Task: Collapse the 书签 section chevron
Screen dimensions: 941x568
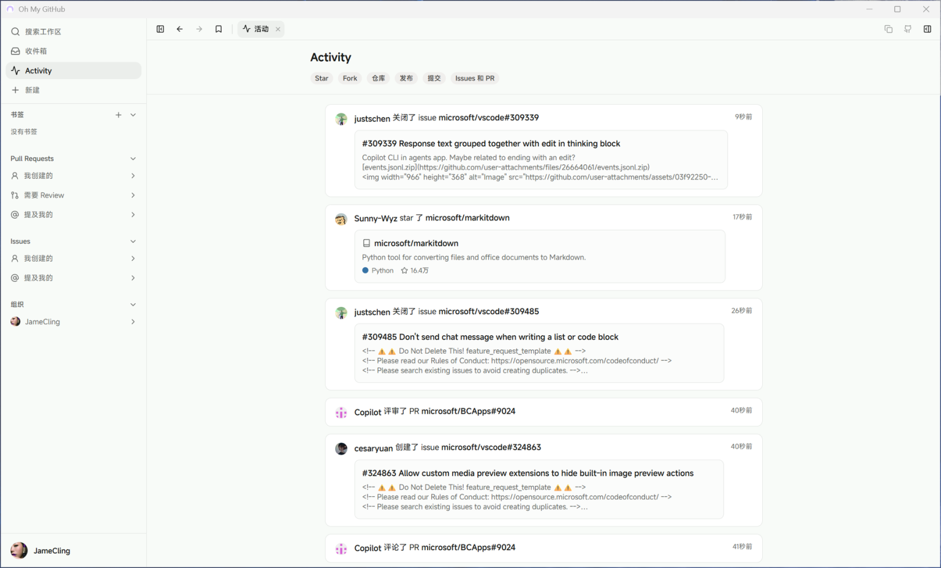Action: point(133,115)
